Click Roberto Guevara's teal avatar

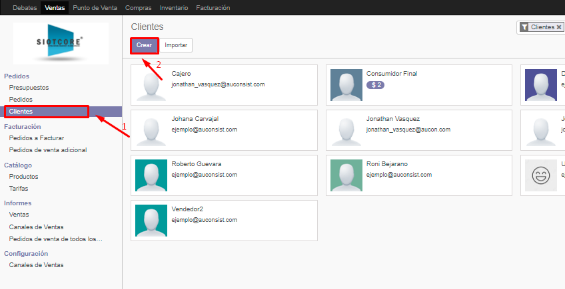[x=151, y=175]
